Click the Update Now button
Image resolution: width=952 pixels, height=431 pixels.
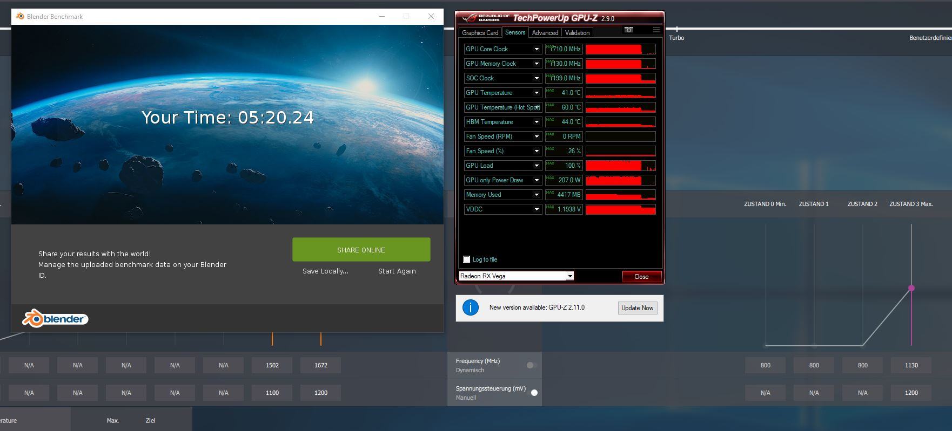click(638, 308)
